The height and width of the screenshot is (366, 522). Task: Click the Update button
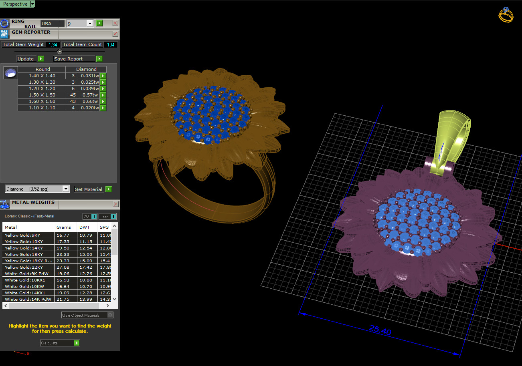pos(26,59)
